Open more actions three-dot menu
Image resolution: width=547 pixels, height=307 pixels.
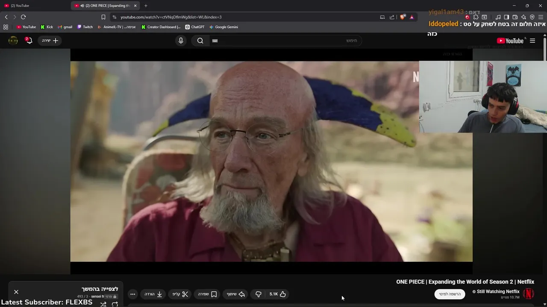[x=132, y=294]
